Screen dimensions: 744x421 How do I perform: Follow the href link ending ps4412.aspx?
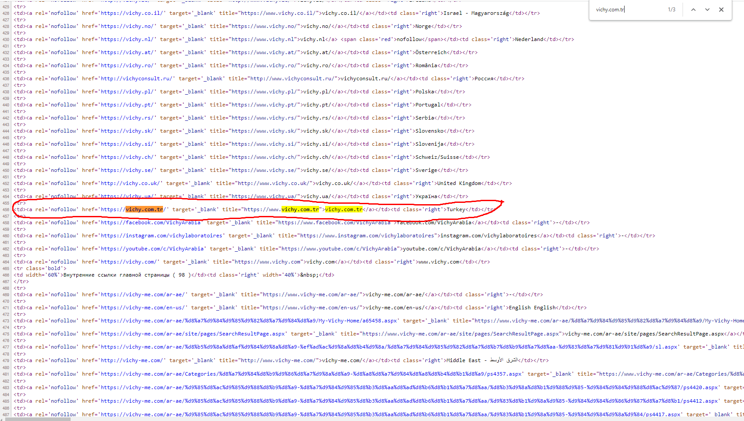click(x=409, y=401)
